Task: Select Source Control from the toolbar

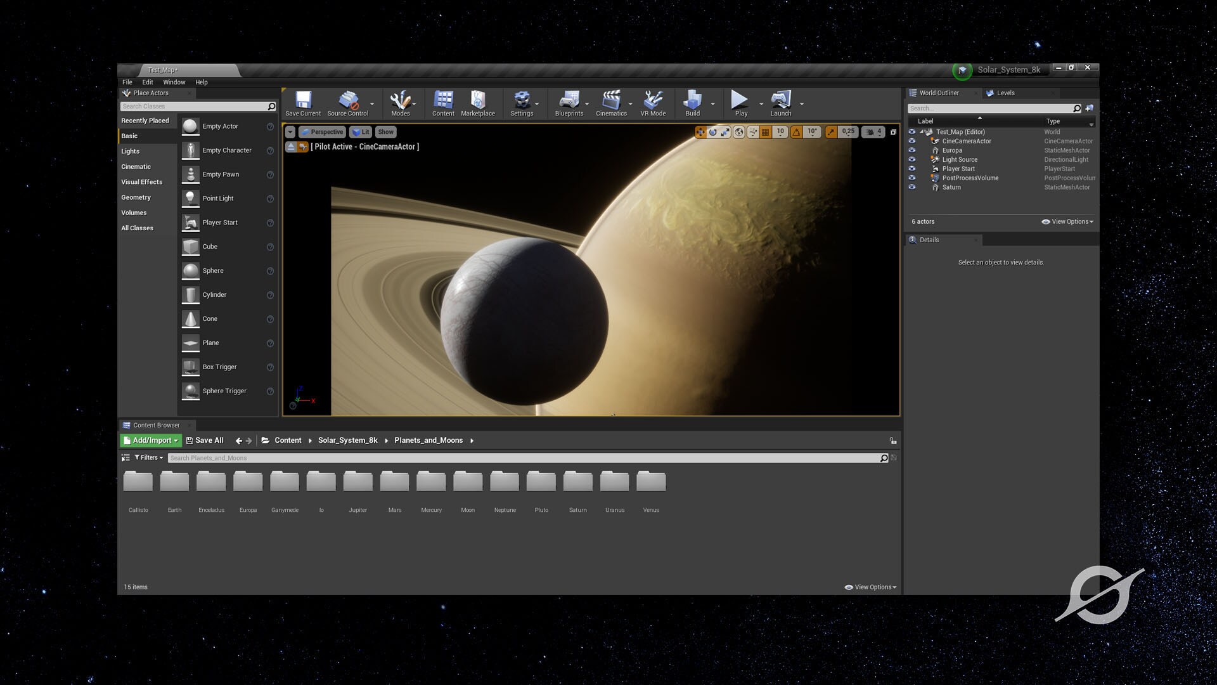Action: point(347,101)
